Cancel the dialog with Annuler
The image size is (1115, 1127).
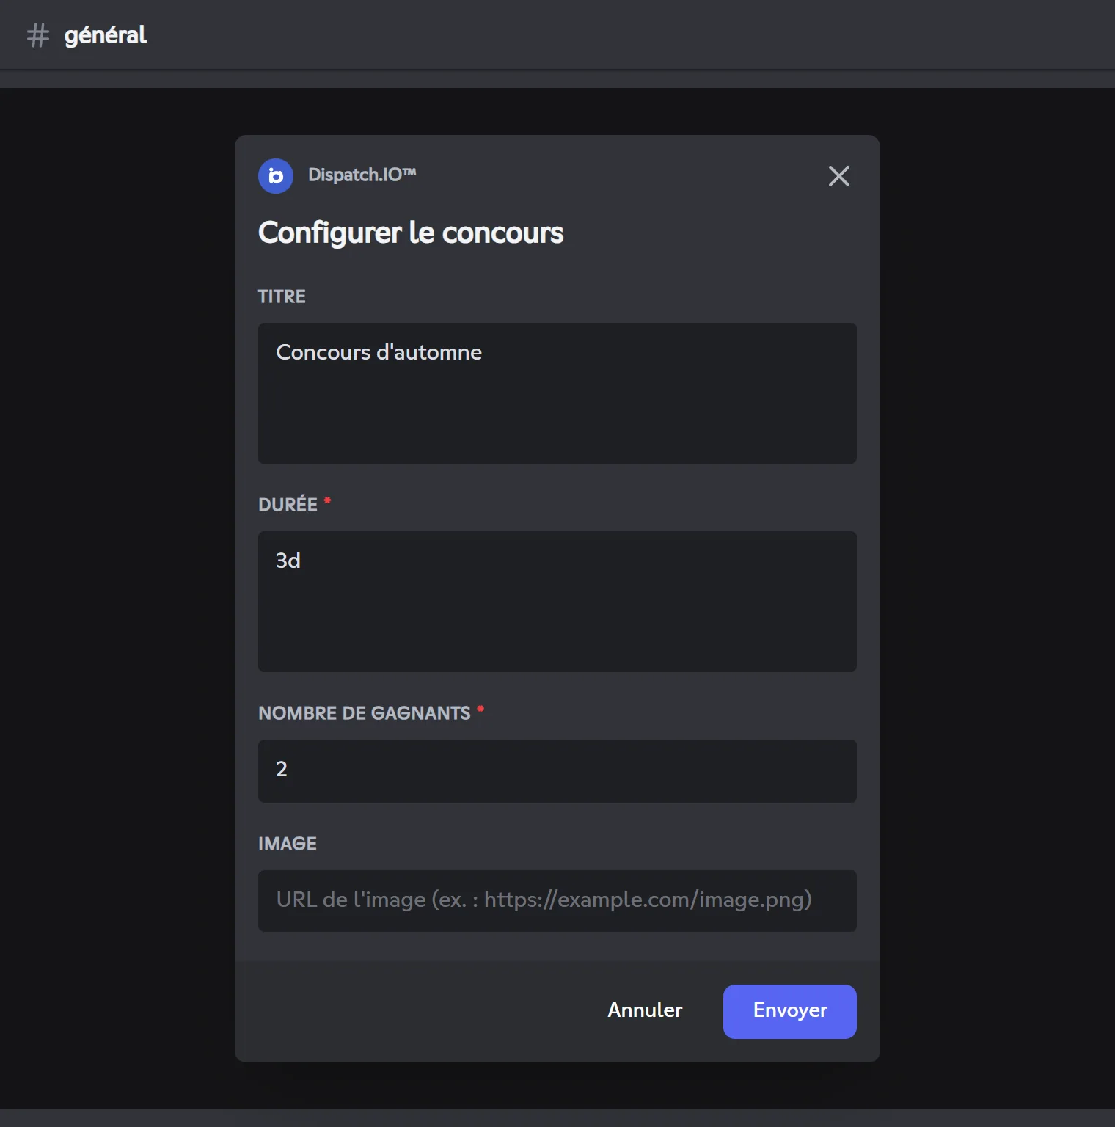645,1010
